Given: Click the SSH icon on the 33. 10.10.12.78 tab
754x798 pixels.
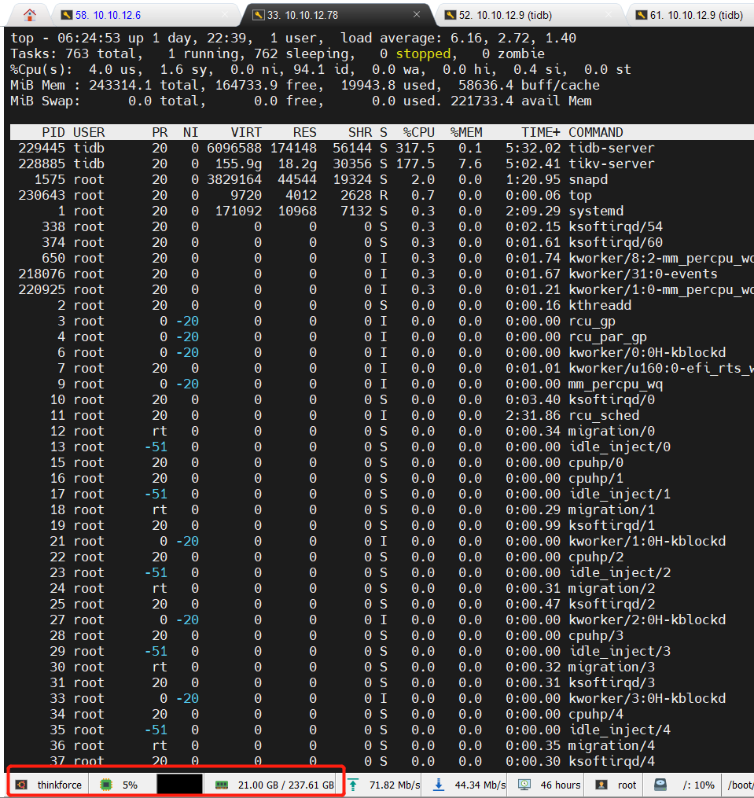Looking at the screenshot, I should click(259, 15).
